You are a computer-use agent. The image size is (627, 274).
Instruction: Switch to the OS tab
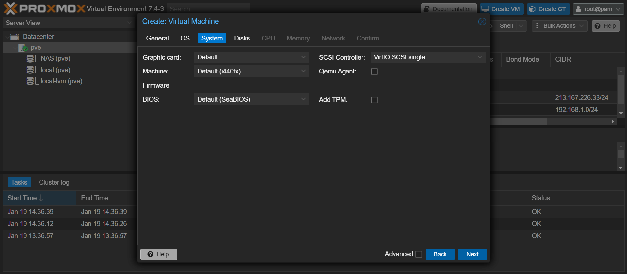185,38
